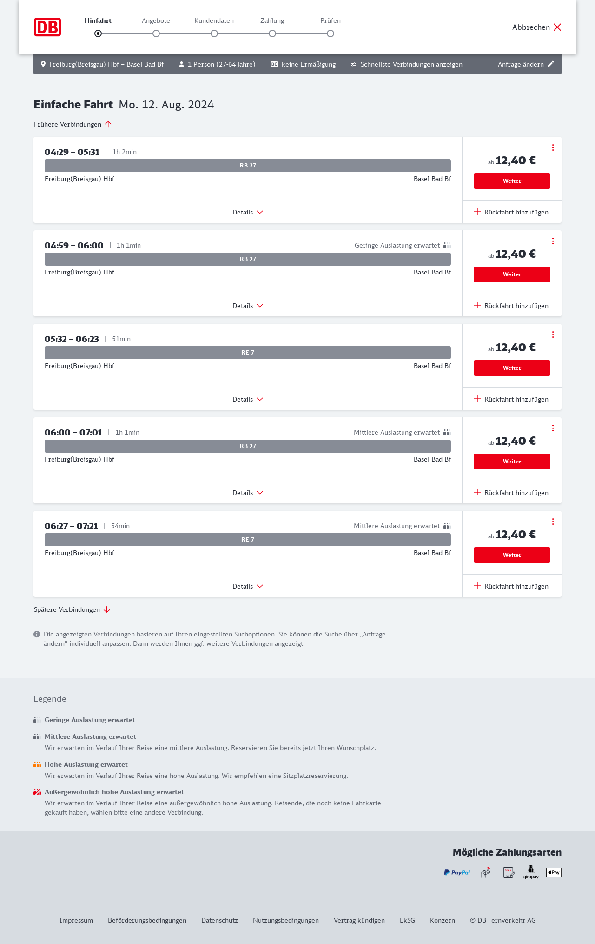
Task: Click the Apple Pay icon
Action: click(554, 872)
